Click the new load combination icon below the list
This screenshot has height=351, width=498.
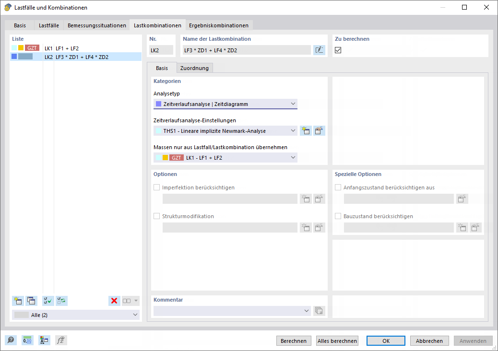[18, 301]
